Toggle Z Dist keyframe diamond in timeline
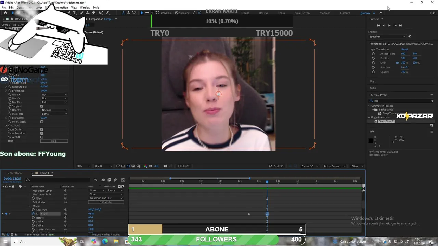Screen dimensions: 438x246 click(x=6, y=214)
